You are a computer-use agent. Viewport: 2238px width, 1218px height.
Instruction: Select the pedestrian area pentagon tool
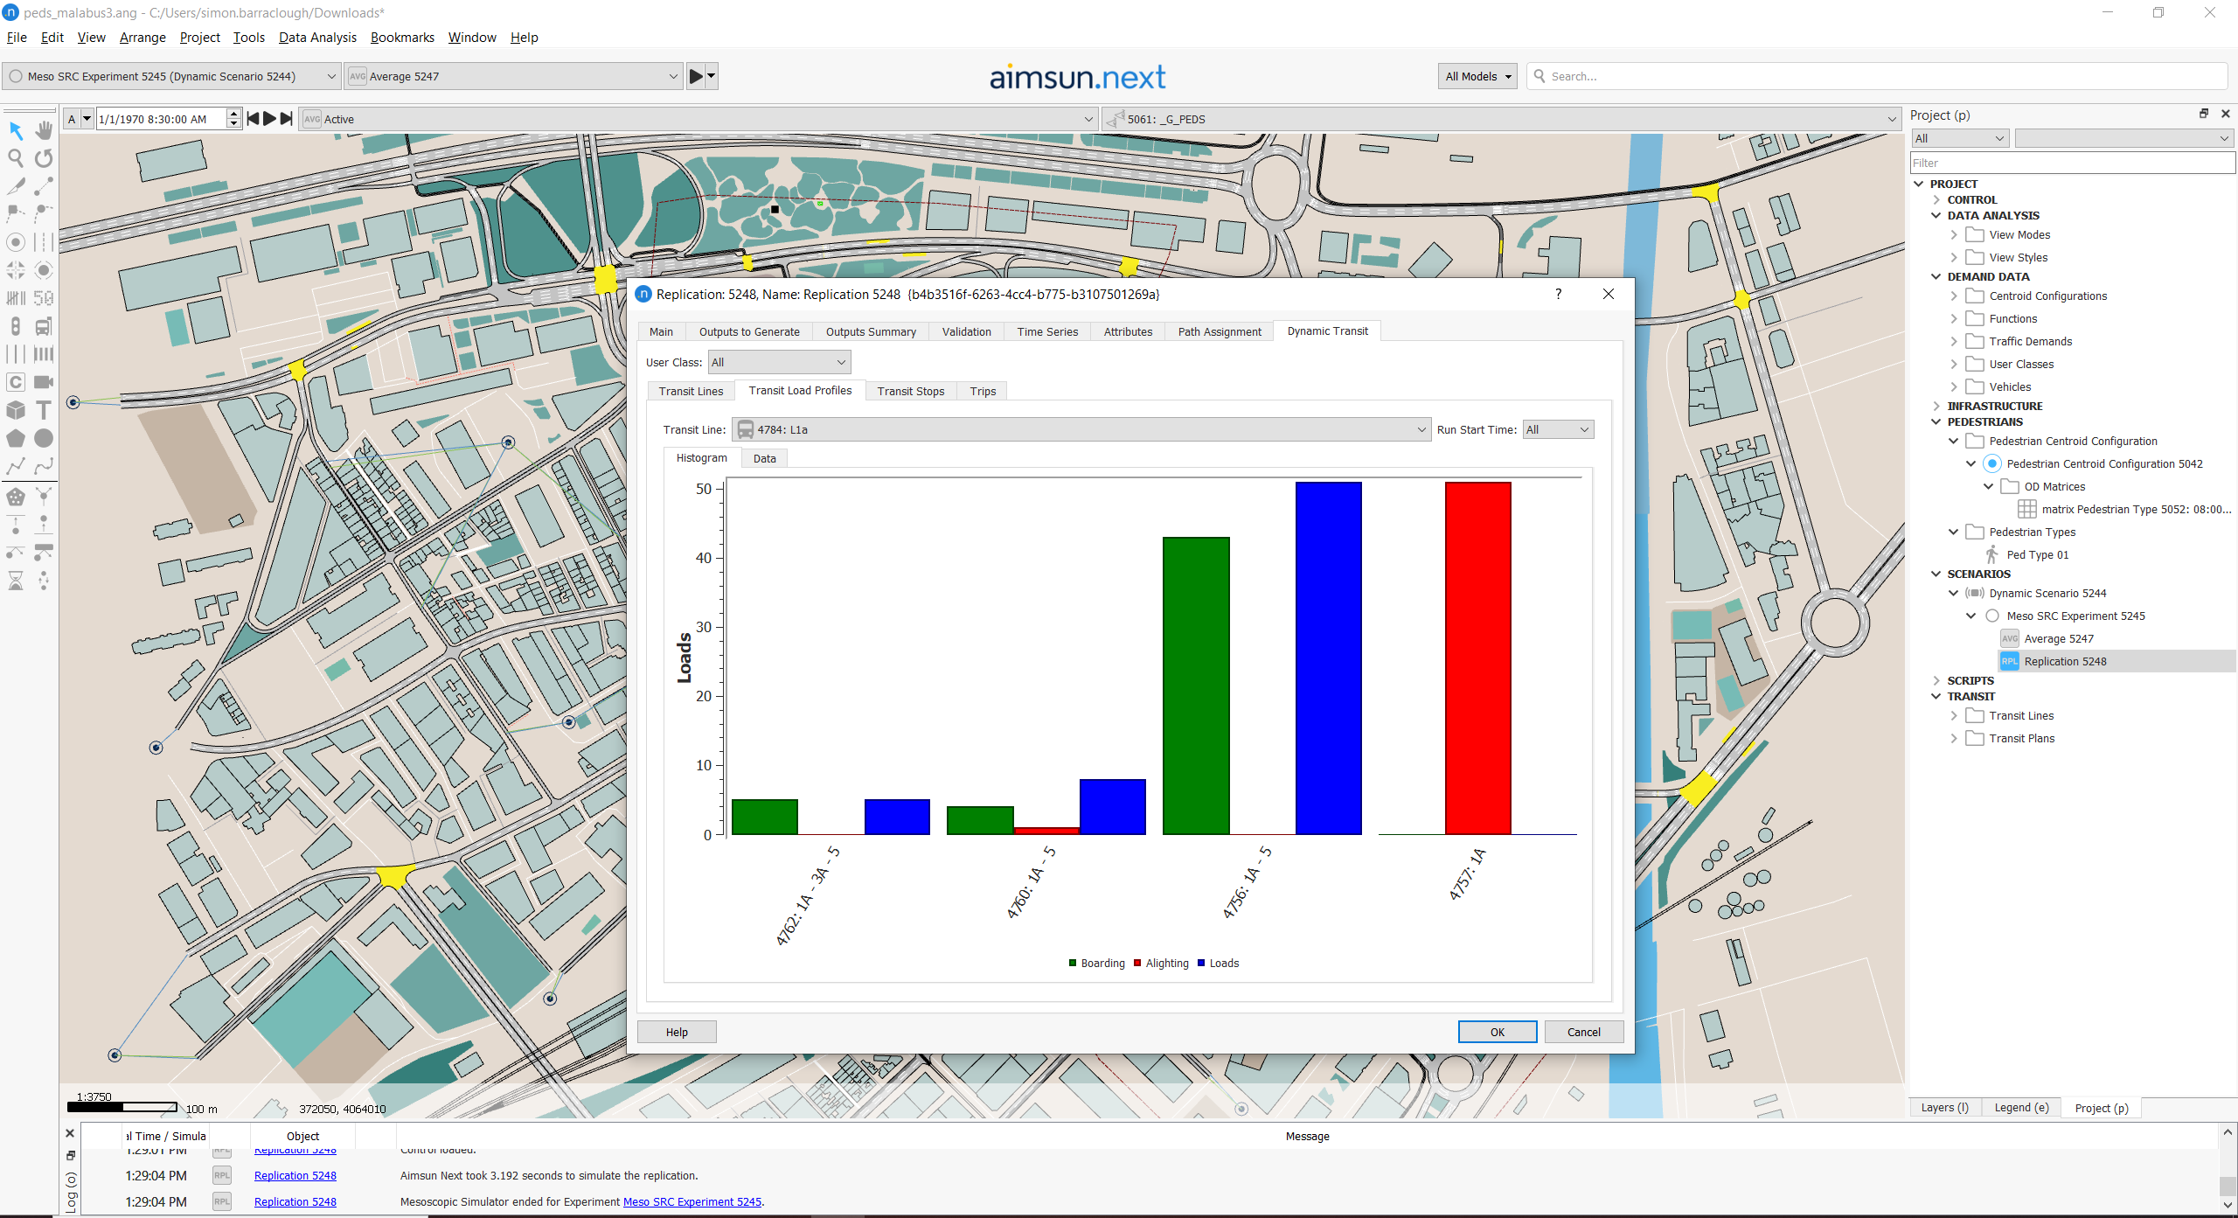tap(16, 498)
